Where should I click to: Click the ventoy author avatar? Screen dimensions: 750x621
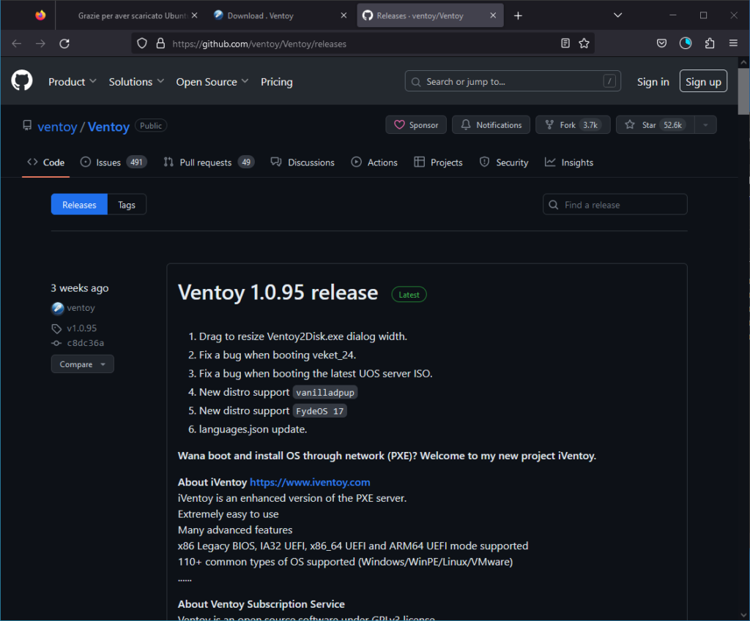57,308
